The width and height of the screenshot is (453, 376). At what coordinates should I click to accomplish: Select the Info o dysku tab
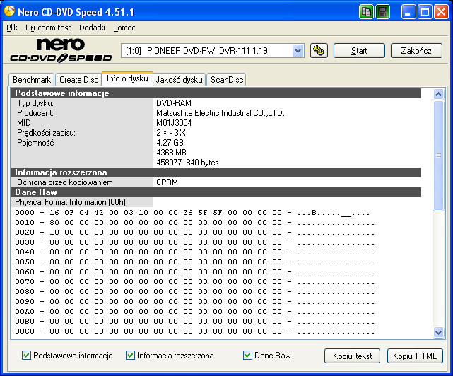click(127, 78)
